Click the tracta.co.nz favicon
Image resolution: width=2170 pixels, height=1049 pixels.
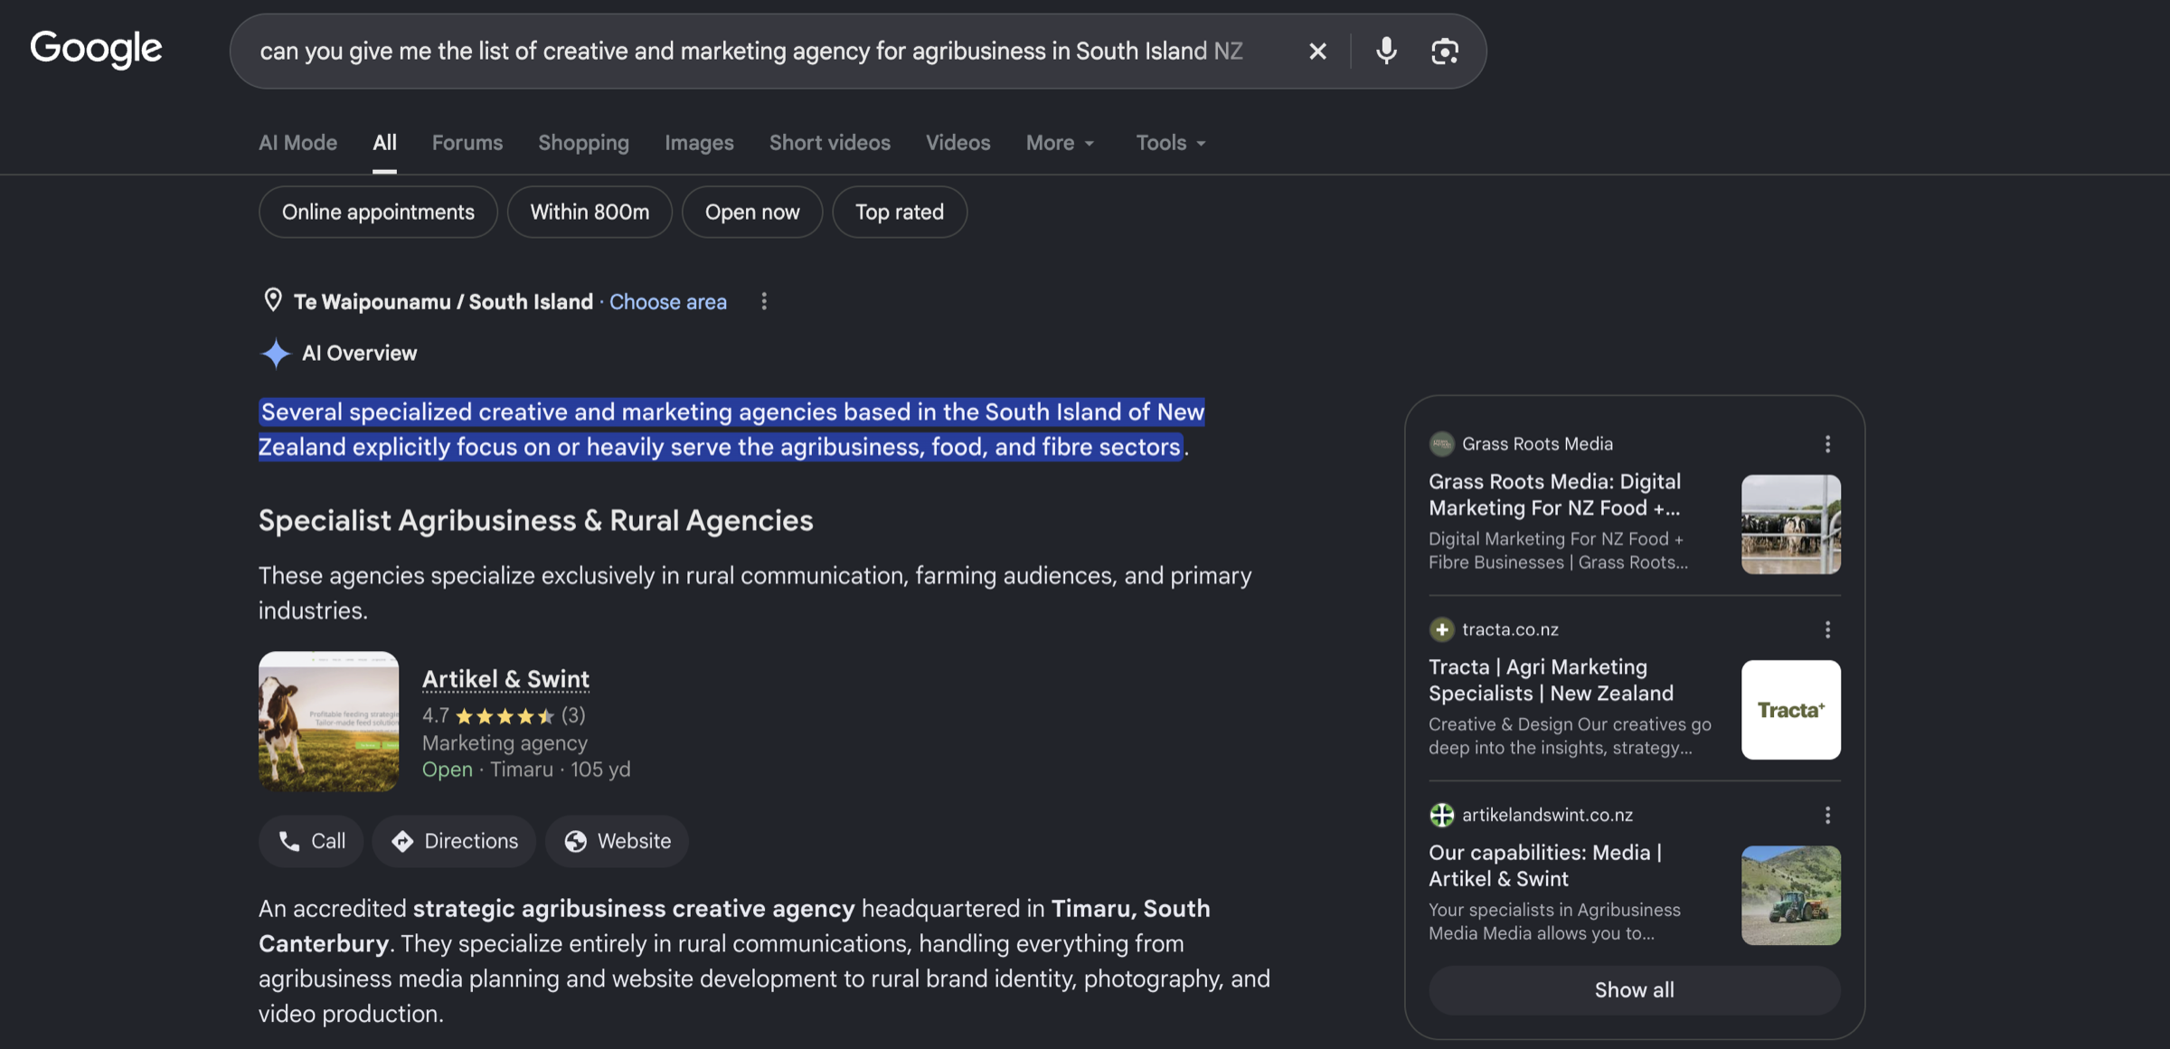point(1441,629)
